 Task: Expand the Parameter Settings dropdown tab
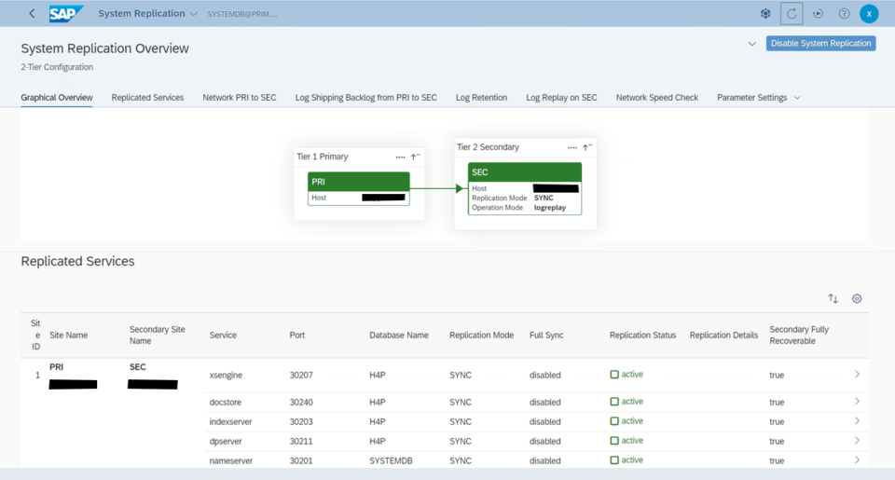point(759,98)
